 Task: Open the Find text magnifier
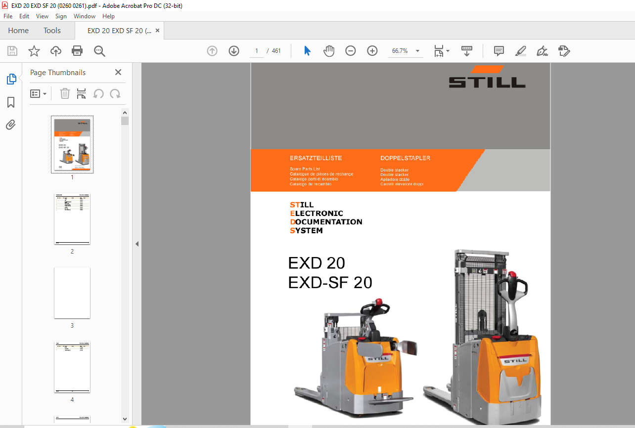[99, 51]
